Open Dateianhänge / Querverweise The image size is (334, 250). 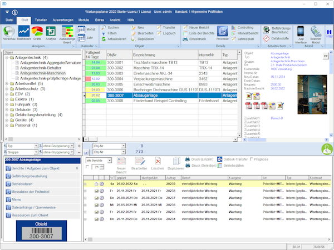42,207
